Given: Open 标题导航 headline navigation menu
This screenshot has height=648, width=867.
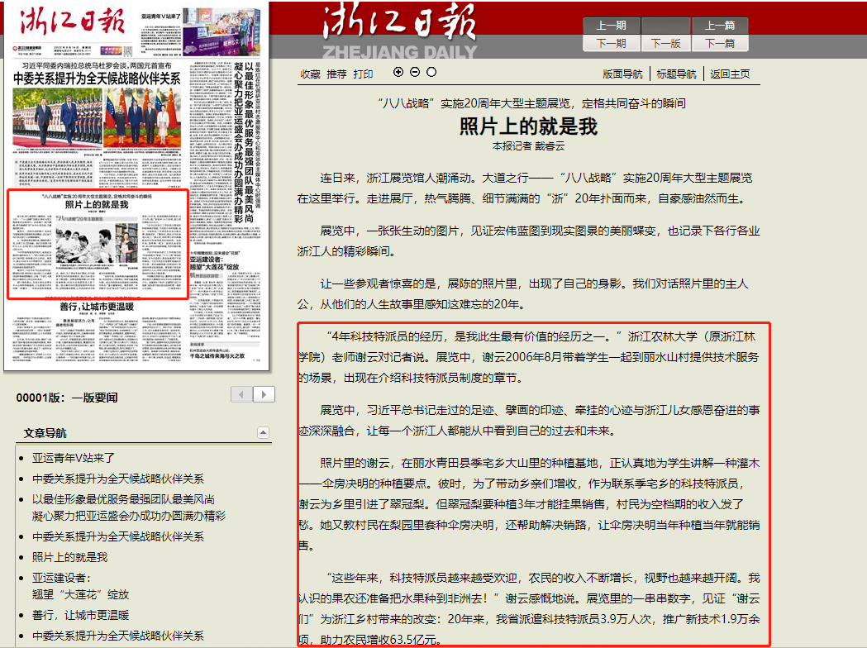Looking at the screenshot, I should click(x=676, y=74).
